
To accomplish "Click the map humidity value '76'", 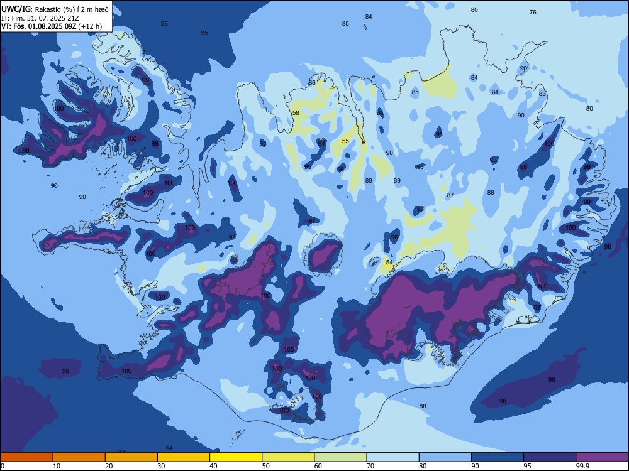I will click(x=533, y=13).
